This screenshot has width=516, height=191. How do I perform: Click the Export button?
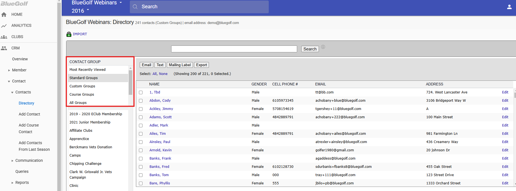pos(201,65)
